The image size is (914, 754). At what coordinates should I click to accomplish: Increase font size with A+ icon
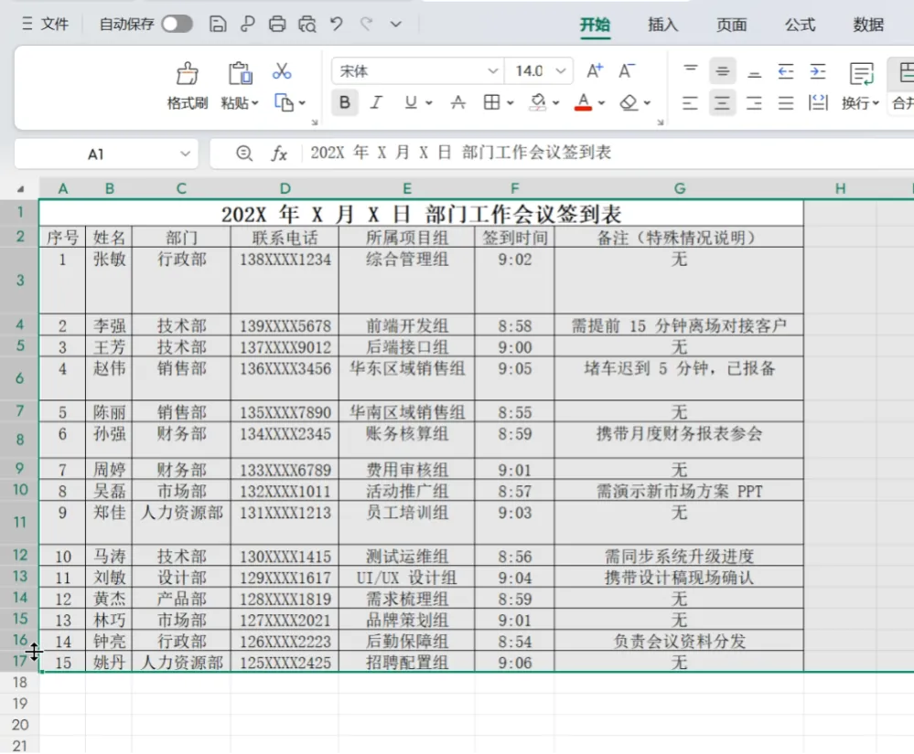(x=595, y=71)
